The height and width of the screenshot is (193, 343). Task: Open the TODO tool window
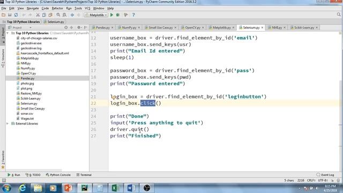tap(33, 175)
